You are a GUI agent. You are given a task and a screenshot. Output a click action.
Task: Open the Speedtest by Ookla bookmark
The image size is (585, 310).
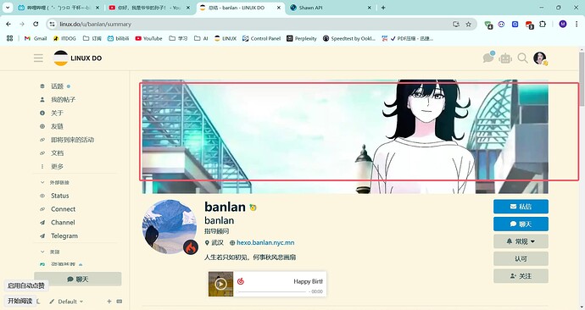pos(348,38)
